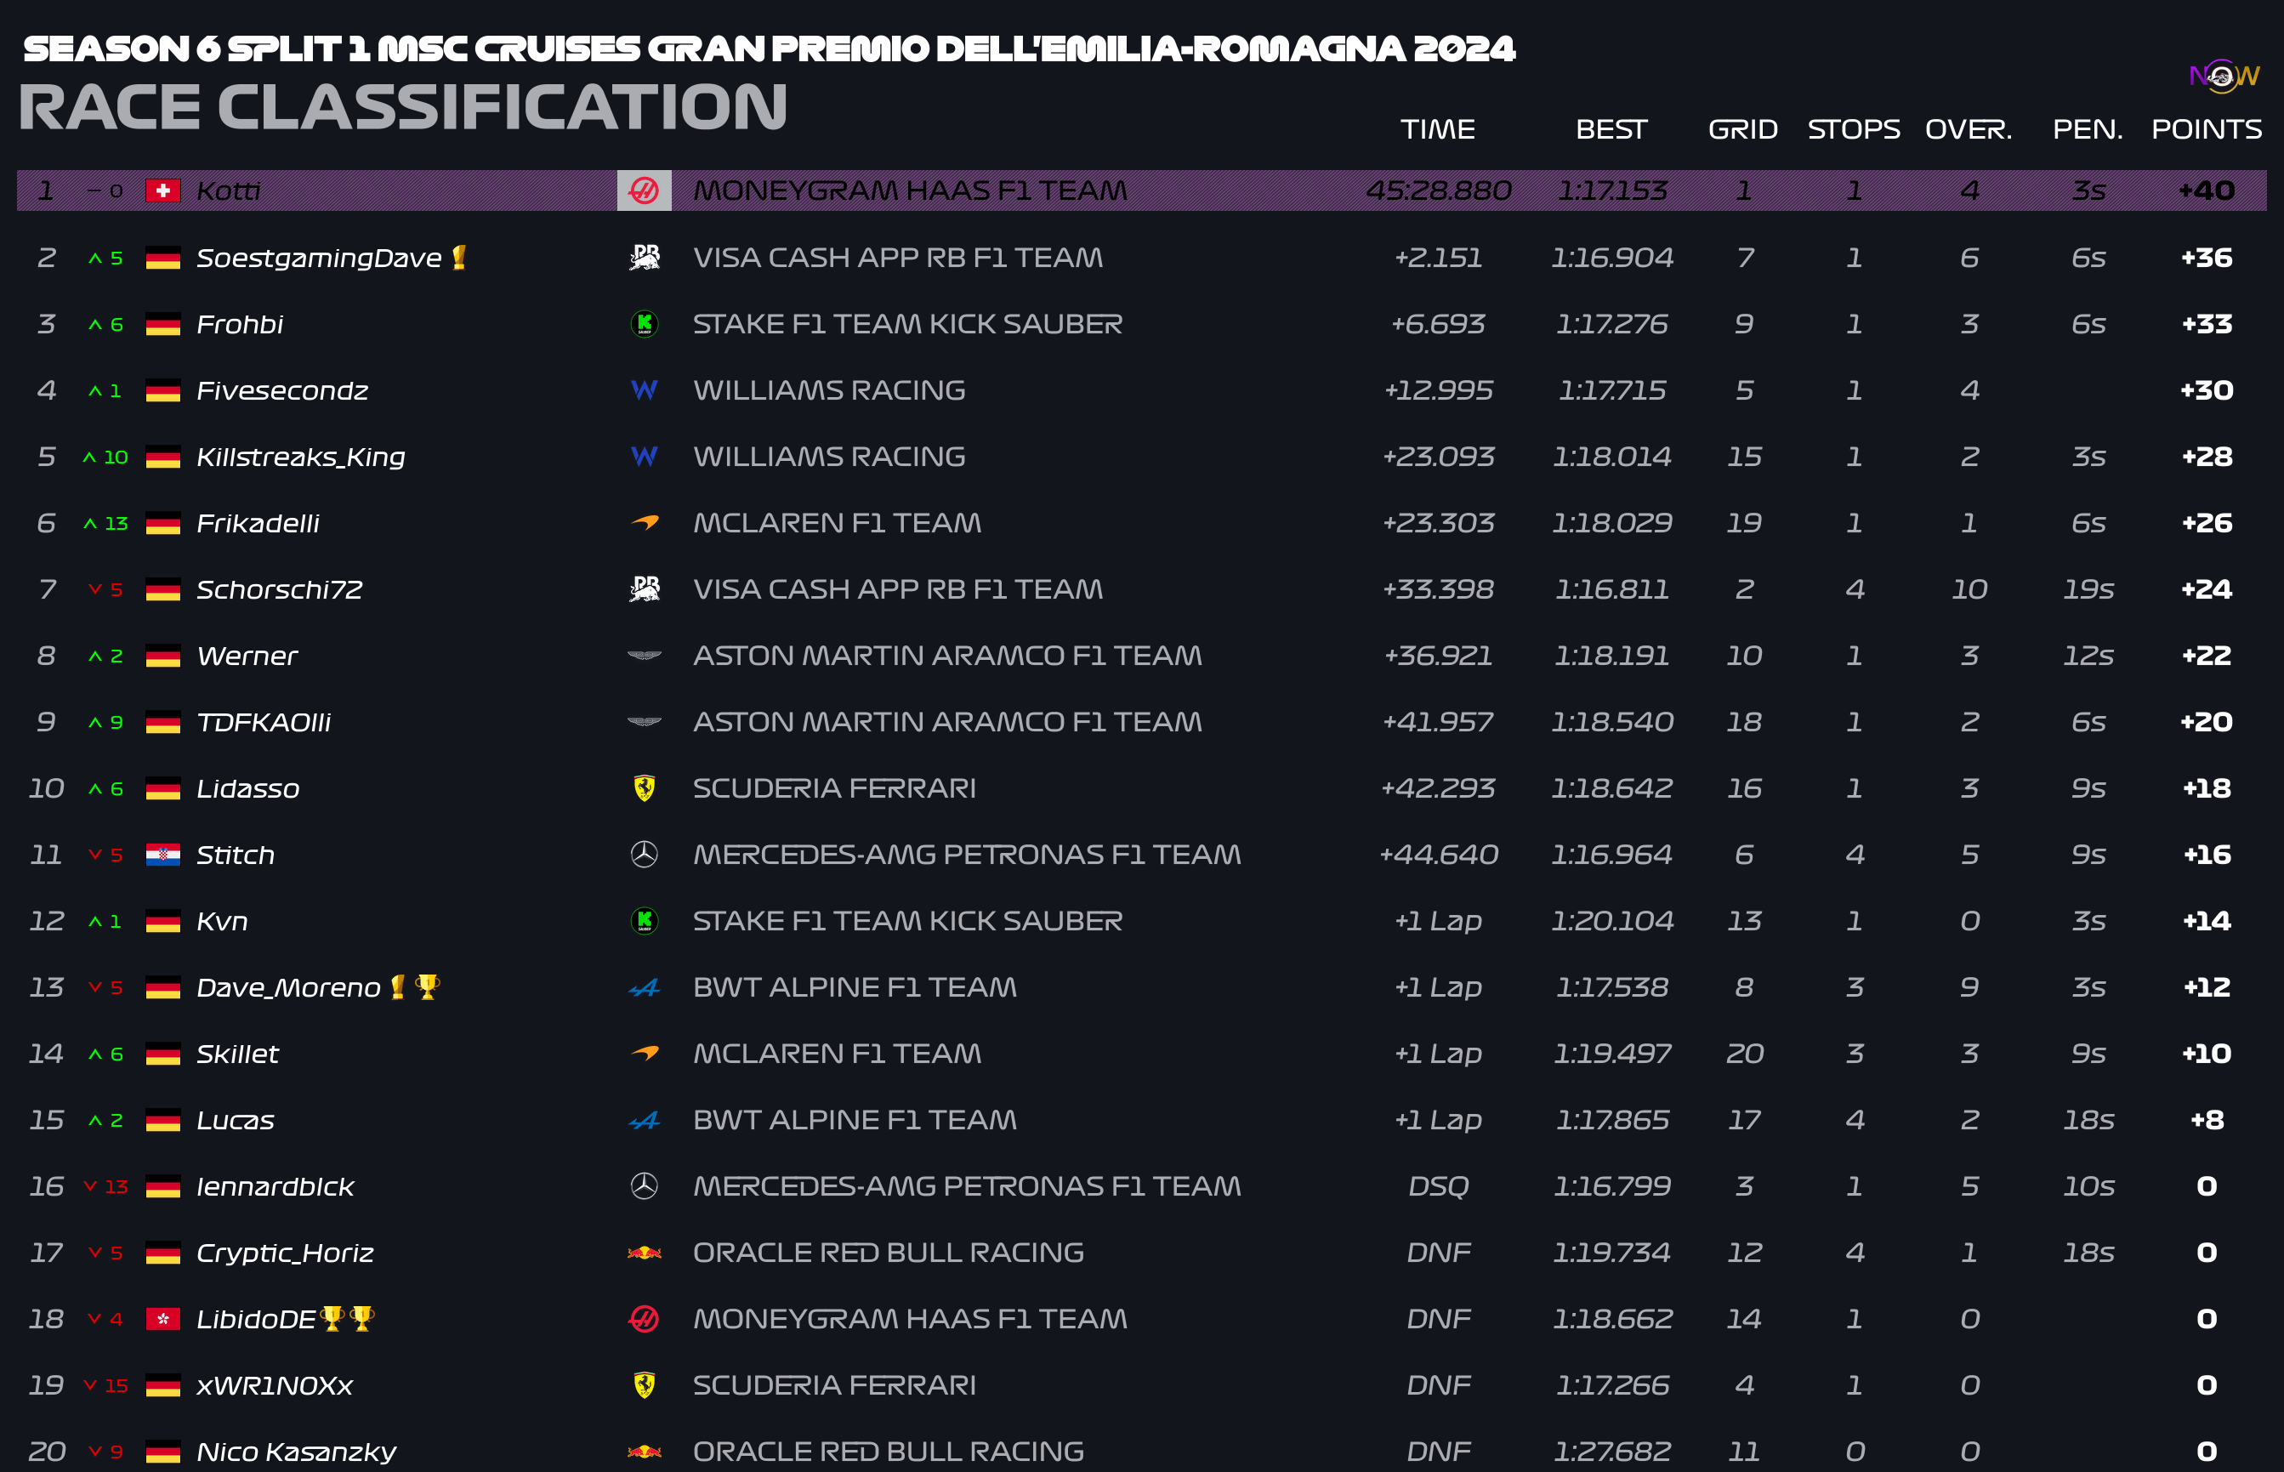2284x1472 pixels.
Task: Click the McLaren logo in Skillet's row
Action: point(644,1053)
